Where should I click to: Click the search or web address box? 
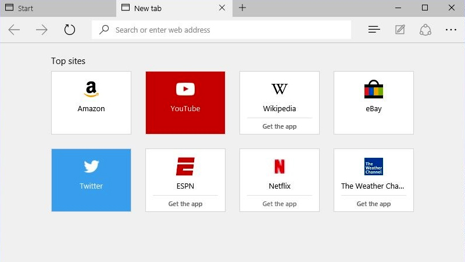tap(227, 30)
